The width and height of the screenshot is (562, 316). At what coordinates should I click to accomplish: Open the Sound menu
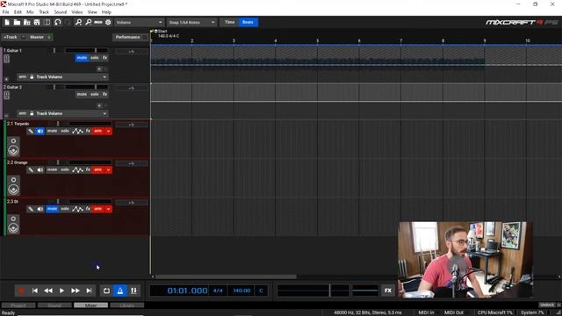61,12
